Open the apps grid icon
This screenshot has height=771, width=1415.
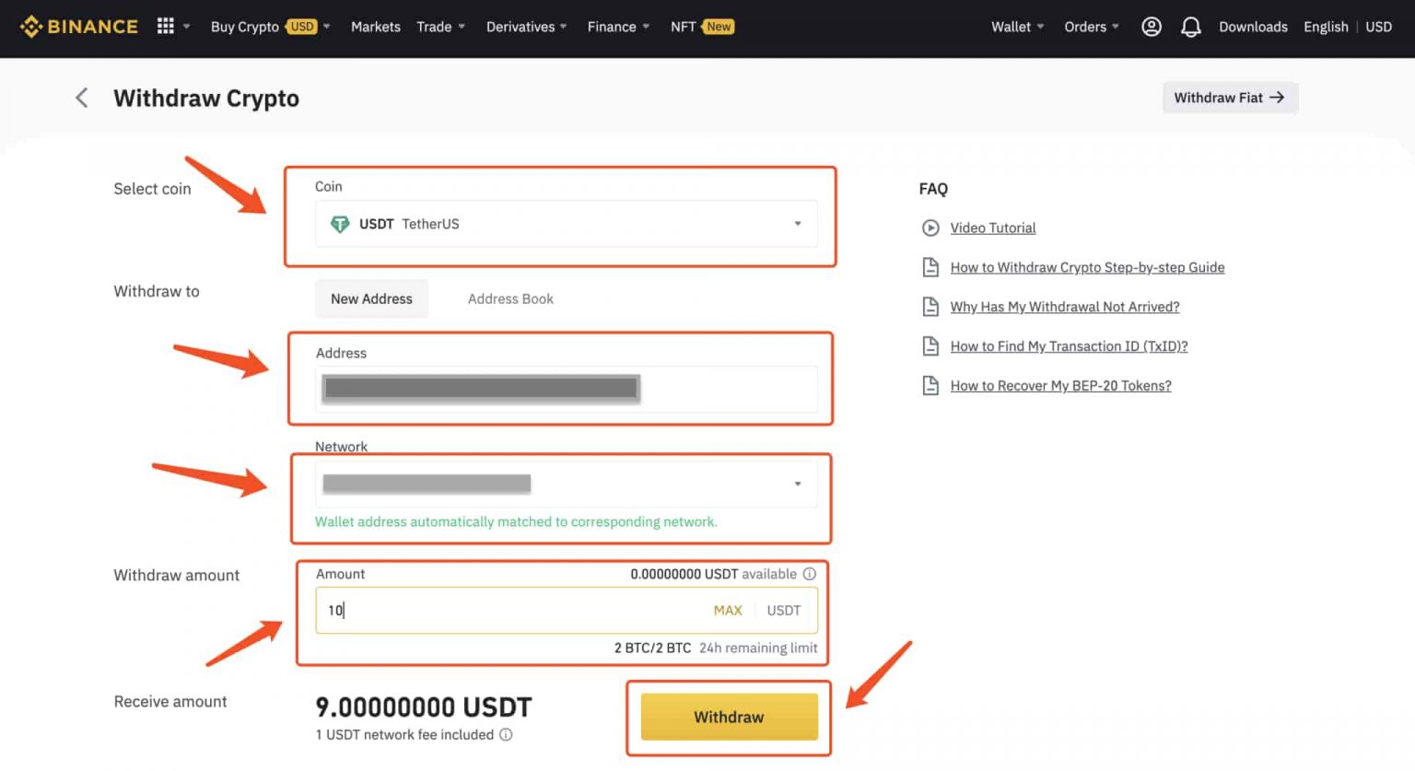pyautogui.click(x=163, y=26)
